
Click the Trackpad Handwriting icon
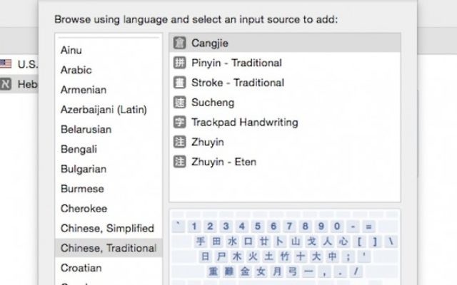(x=179, y=122)
